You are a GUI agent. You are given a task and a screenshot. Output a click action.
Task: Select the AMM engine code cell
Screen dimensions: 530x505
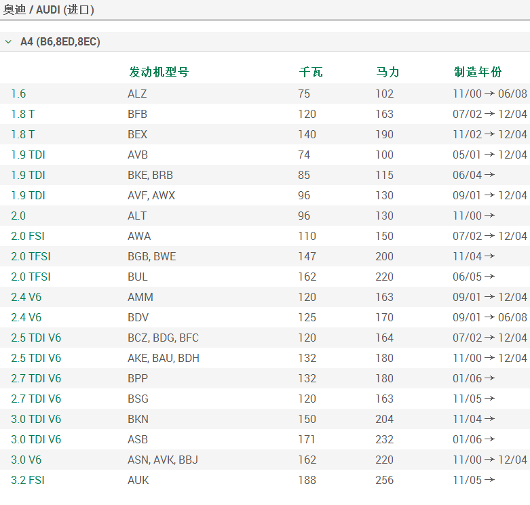click(x=140, y=297)
